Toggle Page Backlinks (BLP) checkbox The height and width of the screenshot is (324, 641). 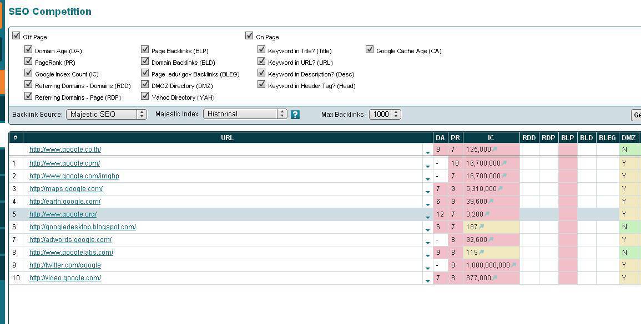tap(145, 49)
